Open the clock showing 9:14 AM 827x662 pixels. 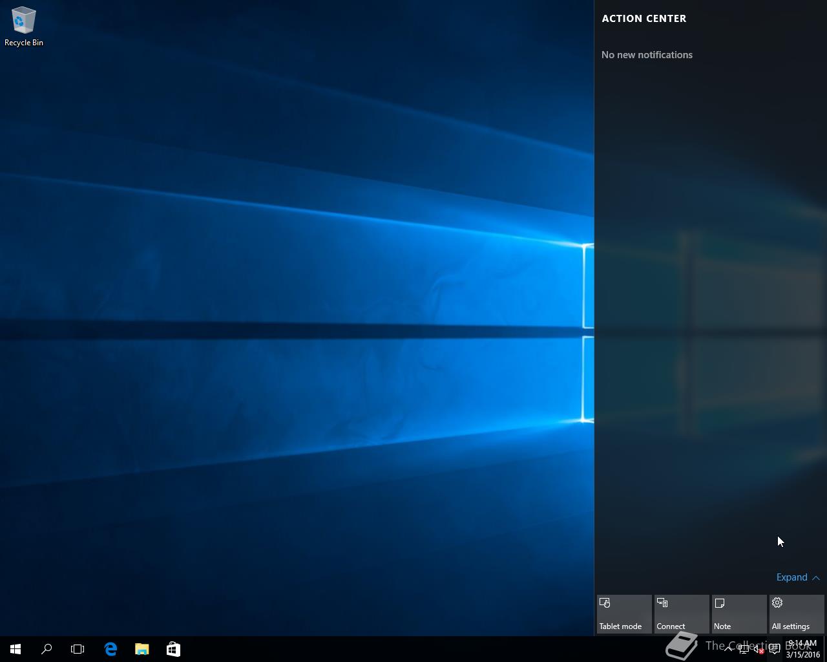click(x=802, y=649)
